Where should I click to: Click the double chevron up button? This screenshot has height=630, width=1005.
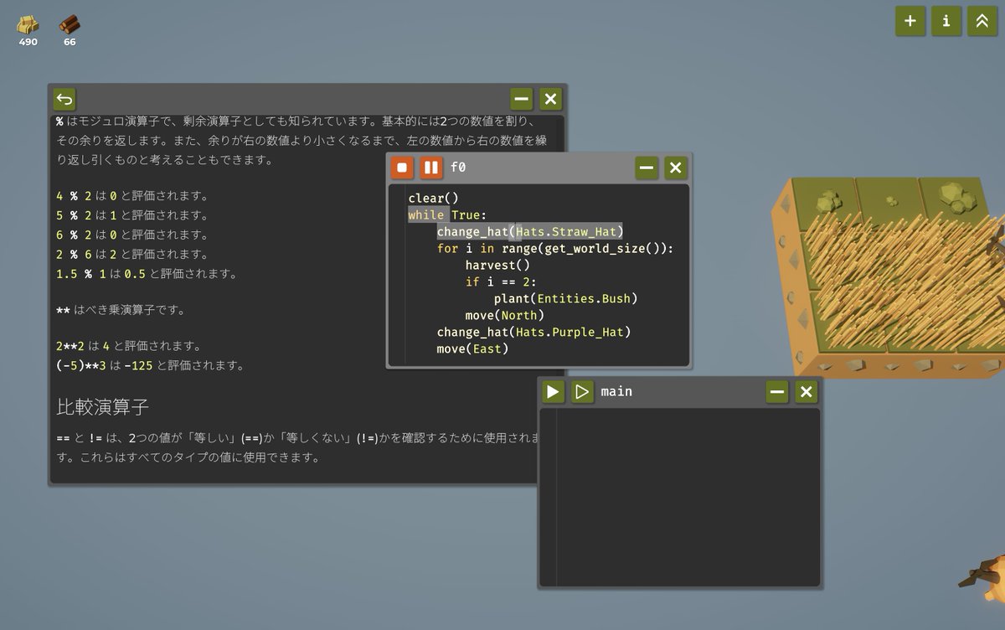982,21
